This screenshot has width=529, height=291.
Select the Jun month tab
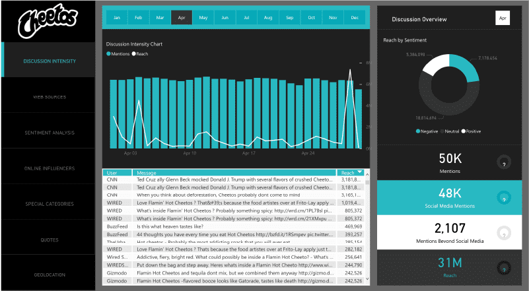[x=225, y=18]
